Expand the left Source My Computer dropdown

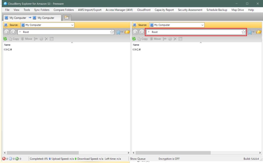point(47,25)
